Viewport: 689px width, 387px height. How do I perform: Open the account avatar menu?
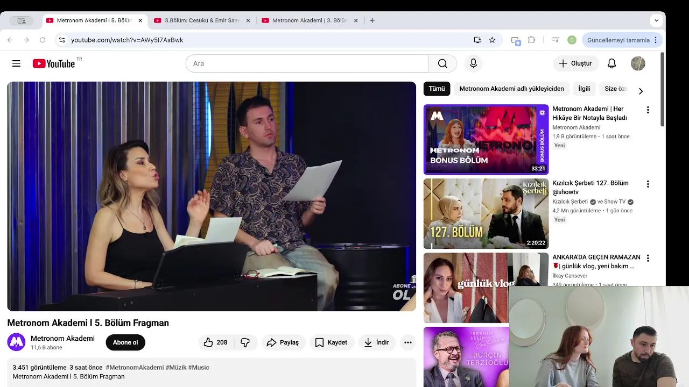tap(638, 63)
